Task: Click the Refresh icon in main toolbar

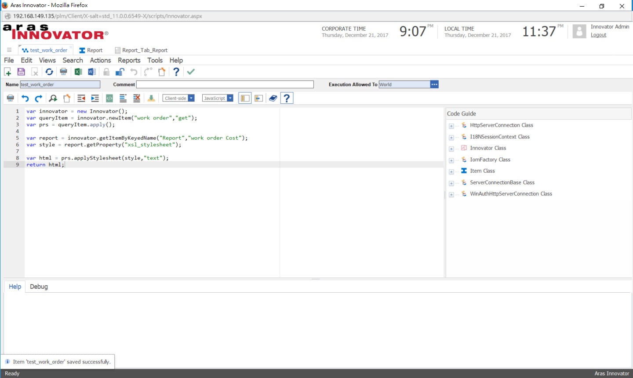Action: coord(49,72)
